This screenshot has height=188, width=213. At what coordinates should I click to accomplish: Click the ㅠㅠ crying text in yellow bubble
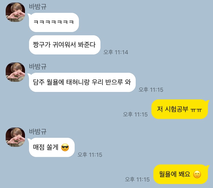[x=196, y=110]
